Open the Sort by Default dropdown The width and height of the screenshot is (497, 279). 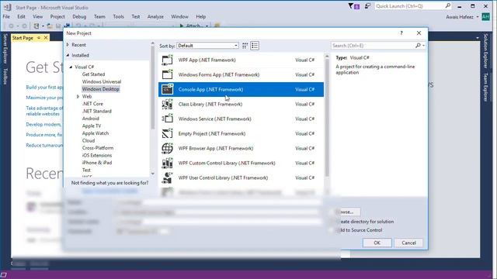coord(207,46)
